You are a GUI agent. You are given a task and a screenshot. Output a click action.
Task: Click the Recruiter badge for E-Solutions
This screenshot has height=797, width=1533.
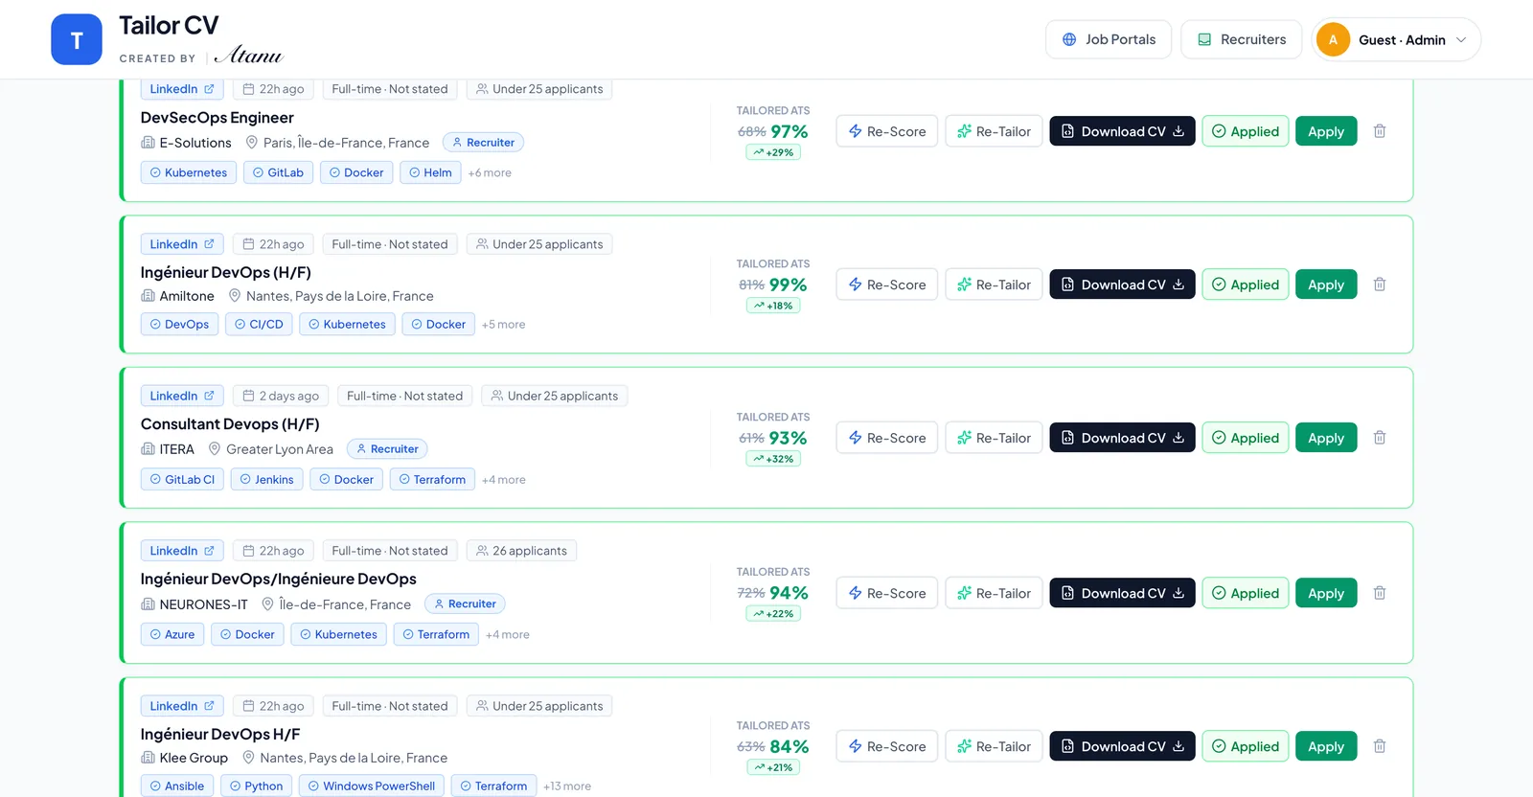coord(483,143)
